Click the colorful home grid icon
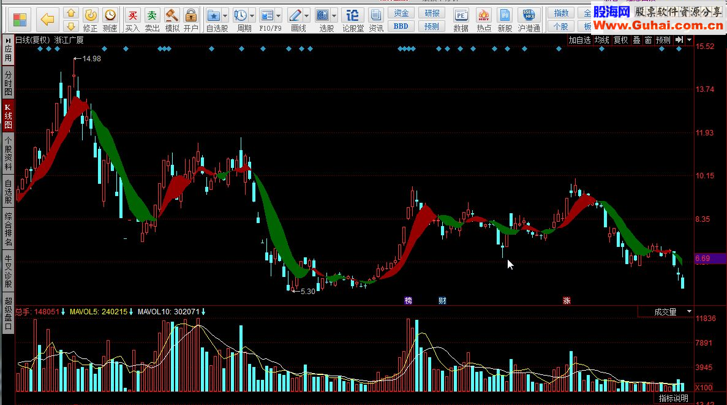This screenshot has height=405, width=727. click(20, 20)
